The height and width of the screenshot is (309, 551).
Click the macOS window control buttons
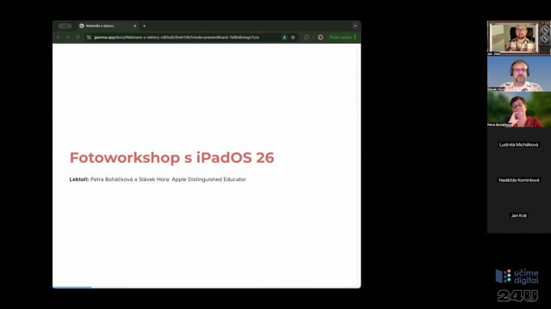[x=65, y=26]
